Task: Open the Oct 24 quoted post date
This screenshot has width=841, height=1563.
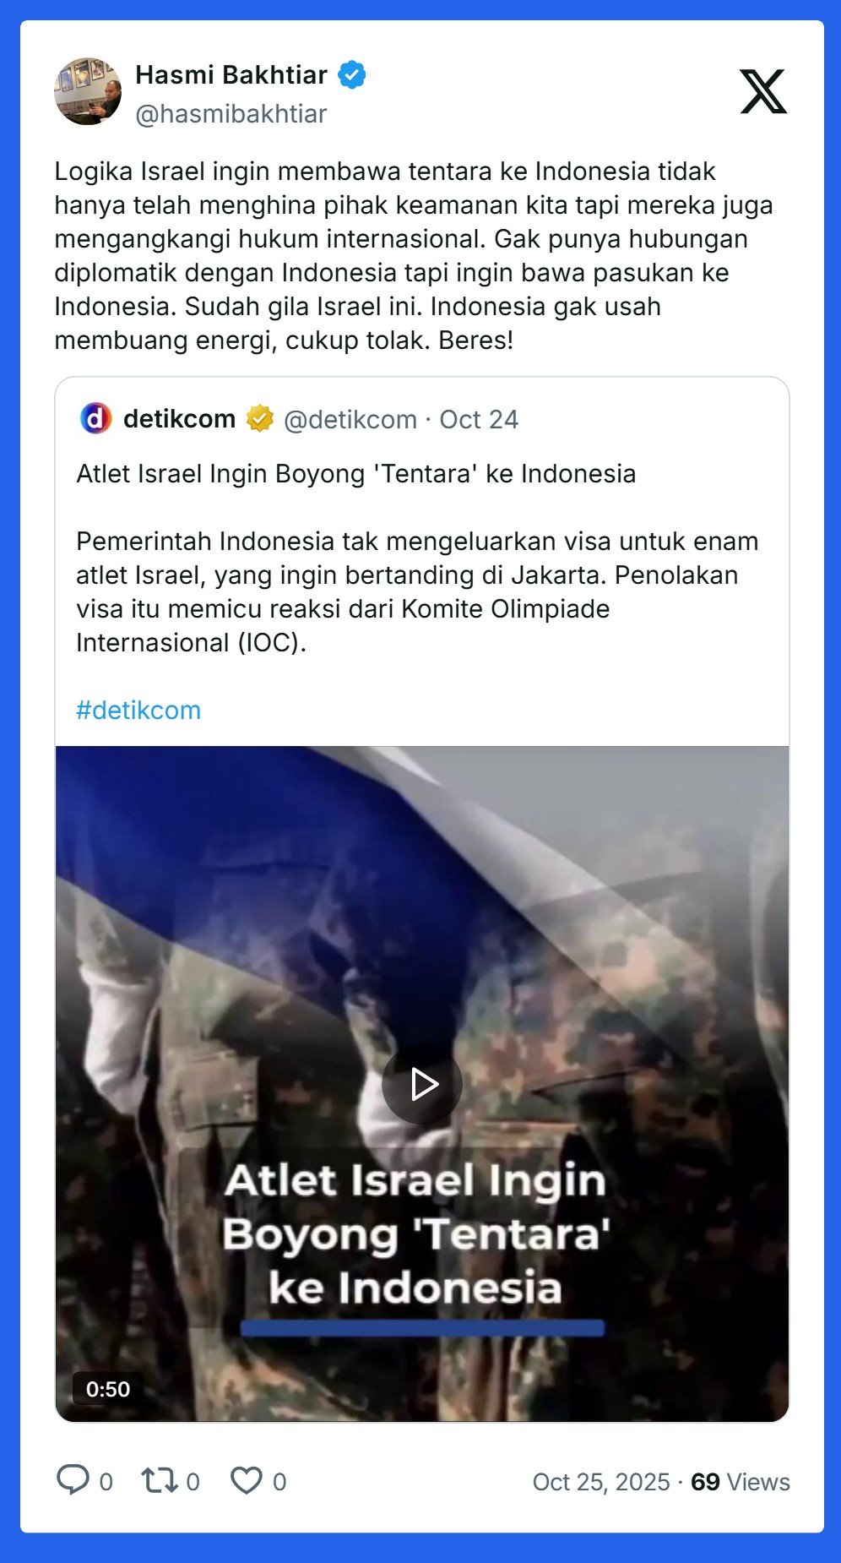Action: coord(479,419)
